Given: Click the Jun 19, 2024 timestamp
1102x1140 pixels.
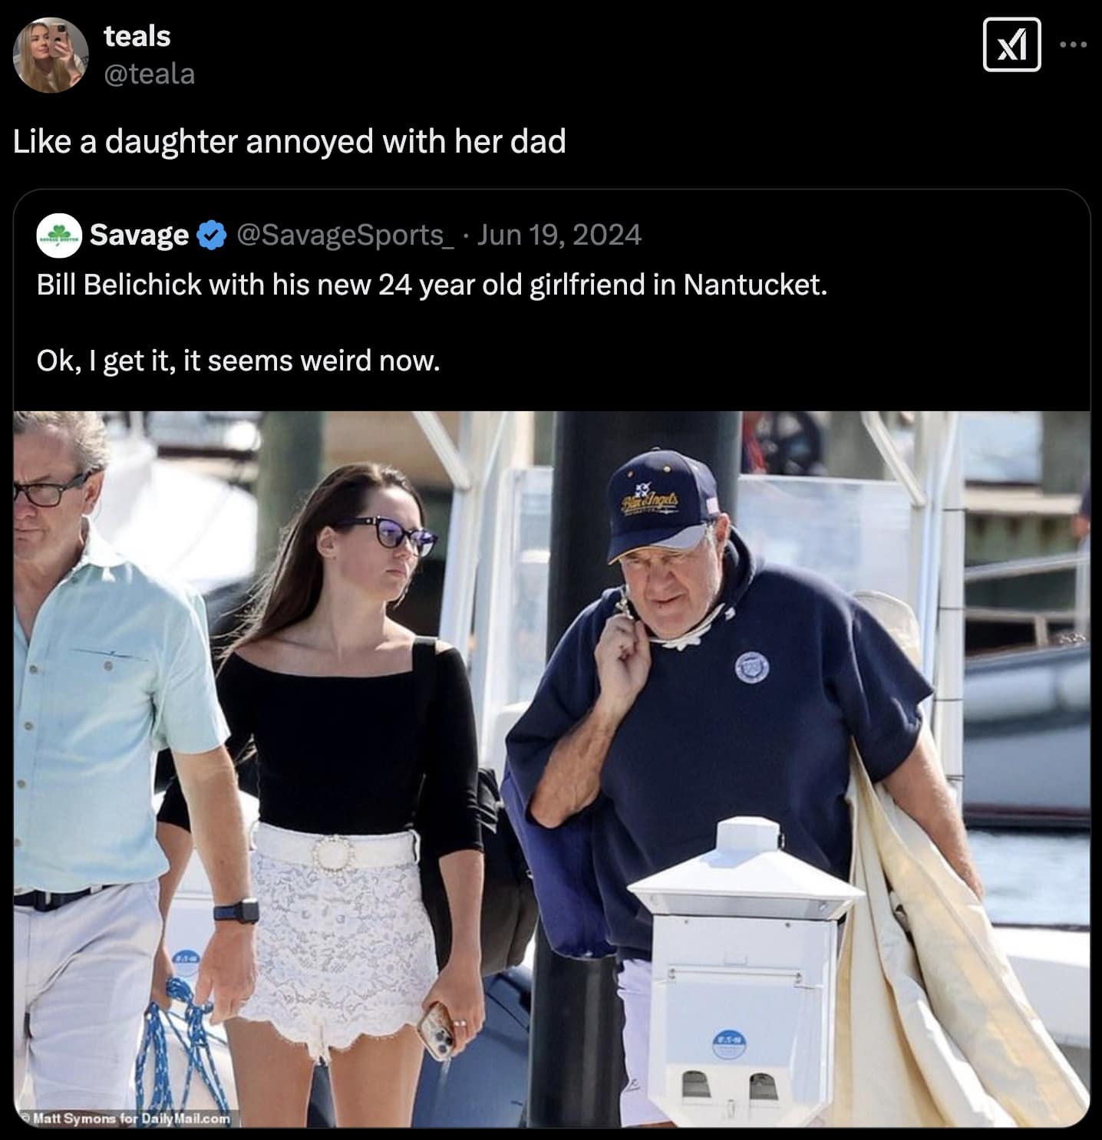Looking at the screenshot, I should pos(559,235).
